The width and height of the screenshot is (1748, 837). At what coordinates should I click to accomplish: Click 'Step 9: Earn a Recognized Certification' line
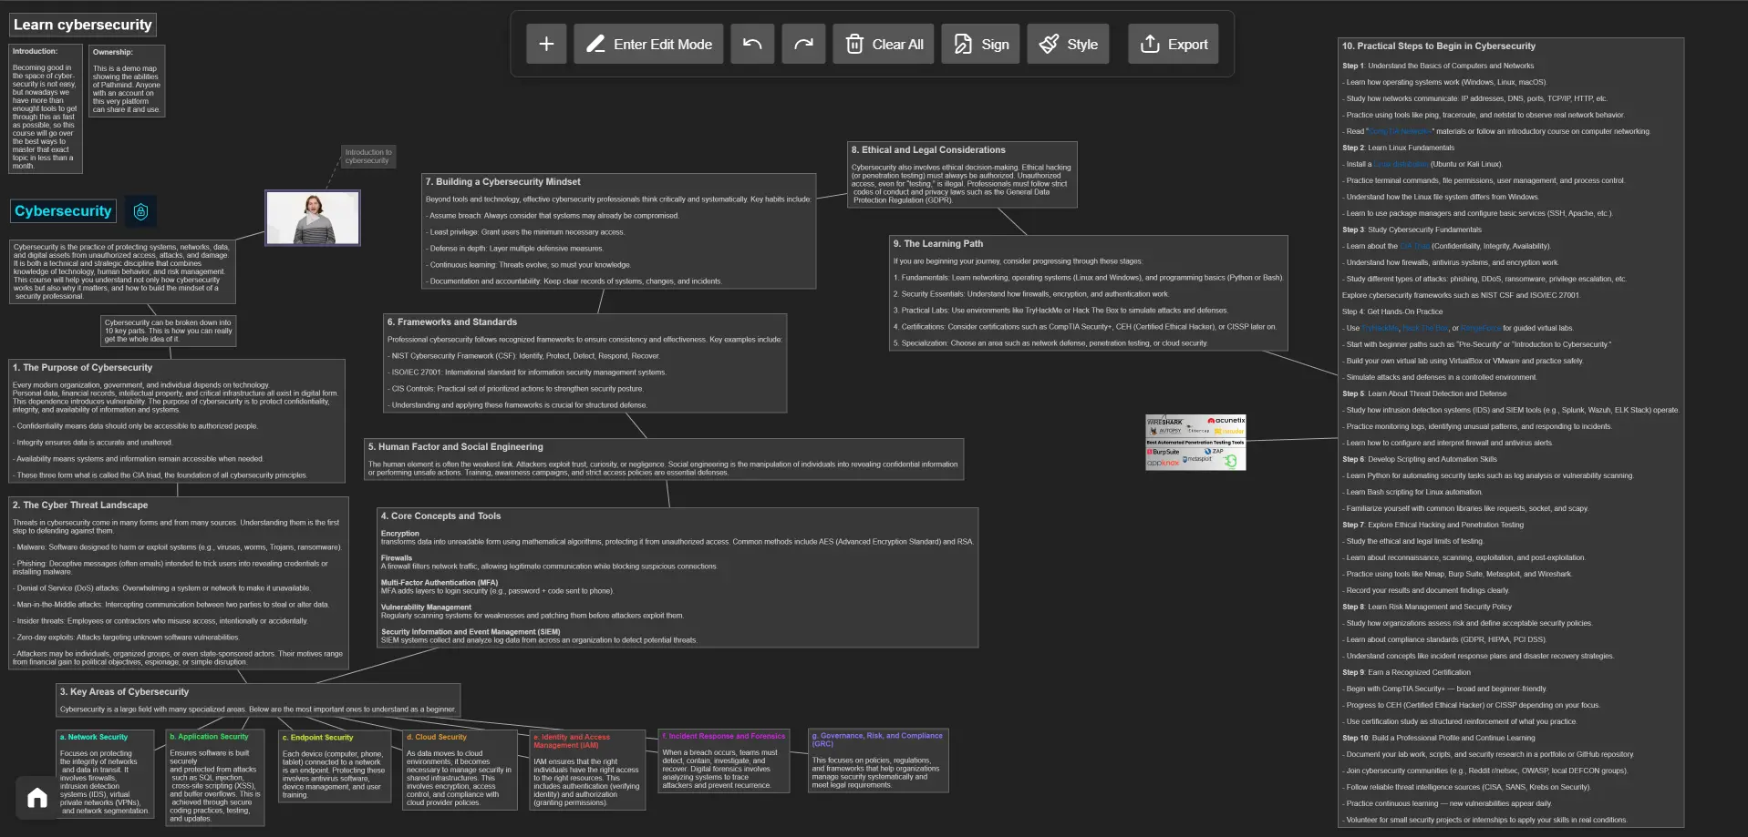pyautogui.click(x=1406, y=672)
